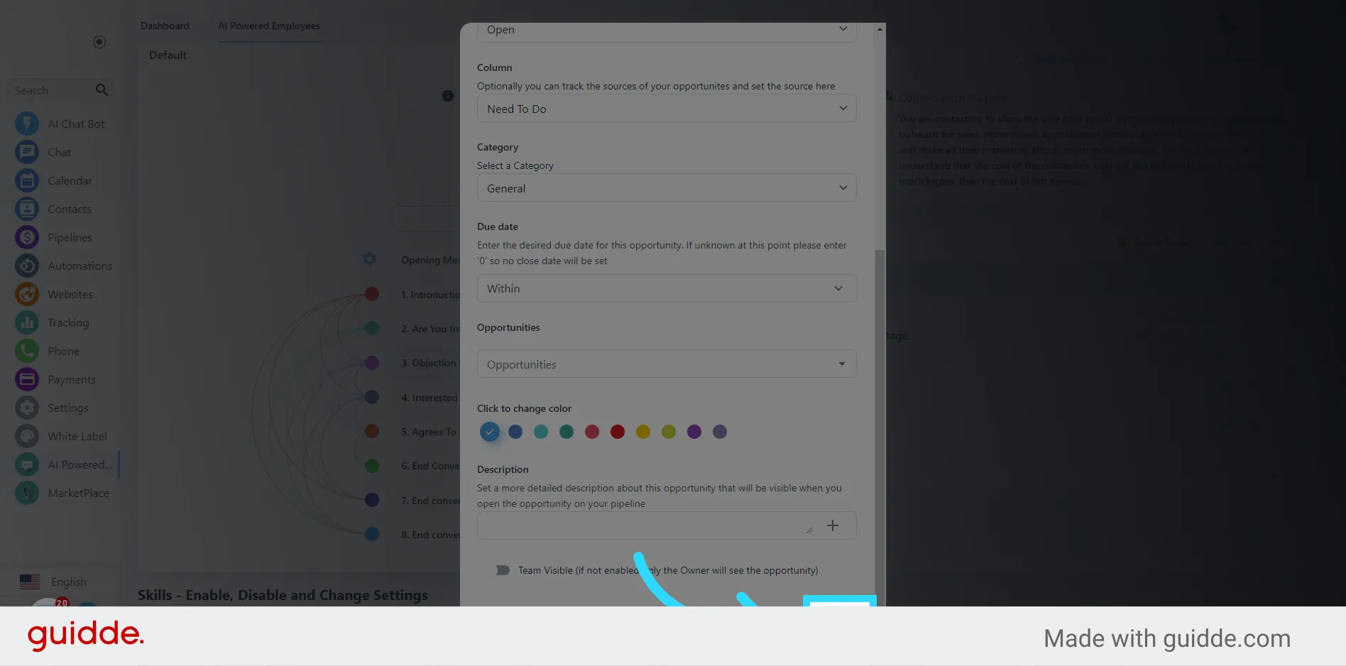Viewport: 1346px width, 666px height.
Task: Click the Description text area
Action: [646, 525]
